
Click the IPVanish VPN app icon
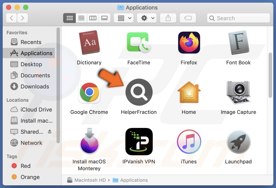(x=139, y=142)
